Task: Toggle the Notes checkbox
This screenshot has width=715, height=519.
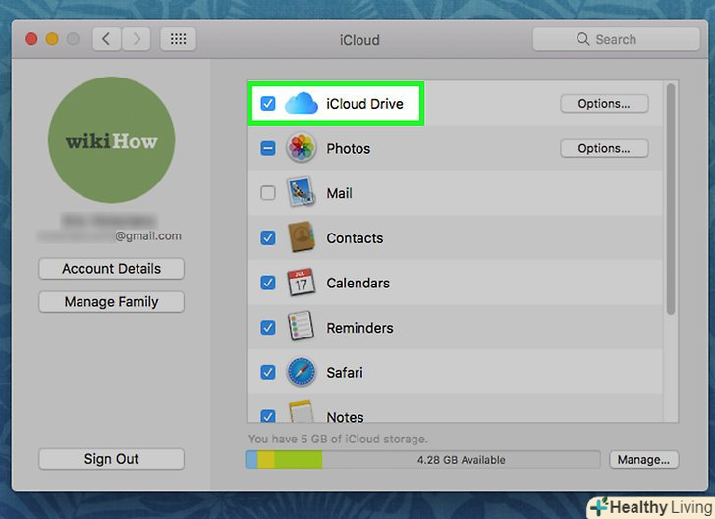Action: coord(268,416)
